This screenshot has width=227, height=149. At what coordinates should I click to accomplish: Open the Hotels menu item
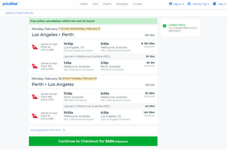[x=84, y=4]
